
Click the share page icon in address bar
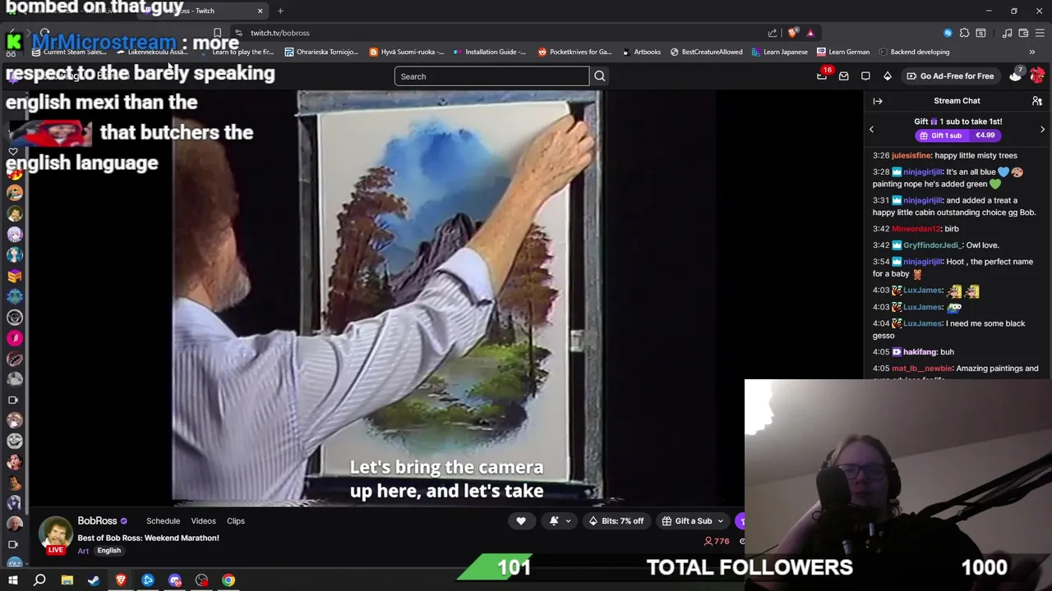point(773,33)
